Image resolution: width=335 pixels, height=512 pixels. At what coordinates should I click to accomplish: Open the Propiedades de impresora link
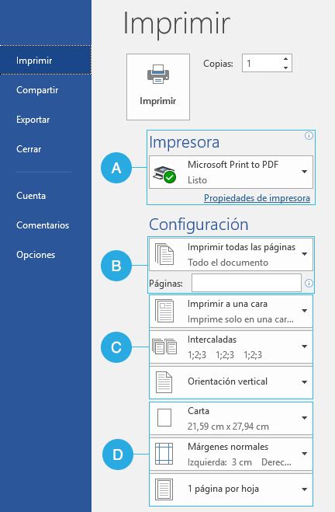(x=257, y=198)
